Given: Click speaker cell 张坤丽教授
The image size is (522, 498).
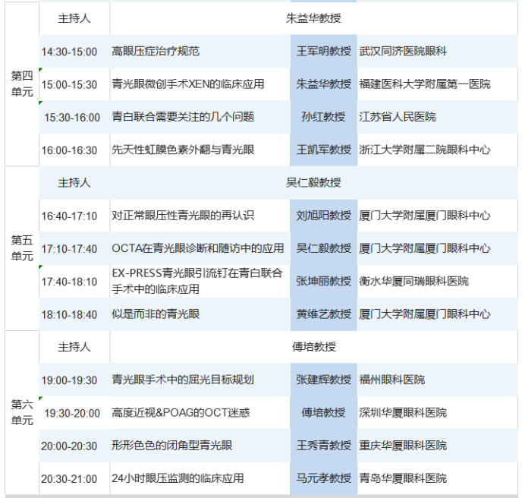Looking at the screenshot, I should click(x=323, y=281).
